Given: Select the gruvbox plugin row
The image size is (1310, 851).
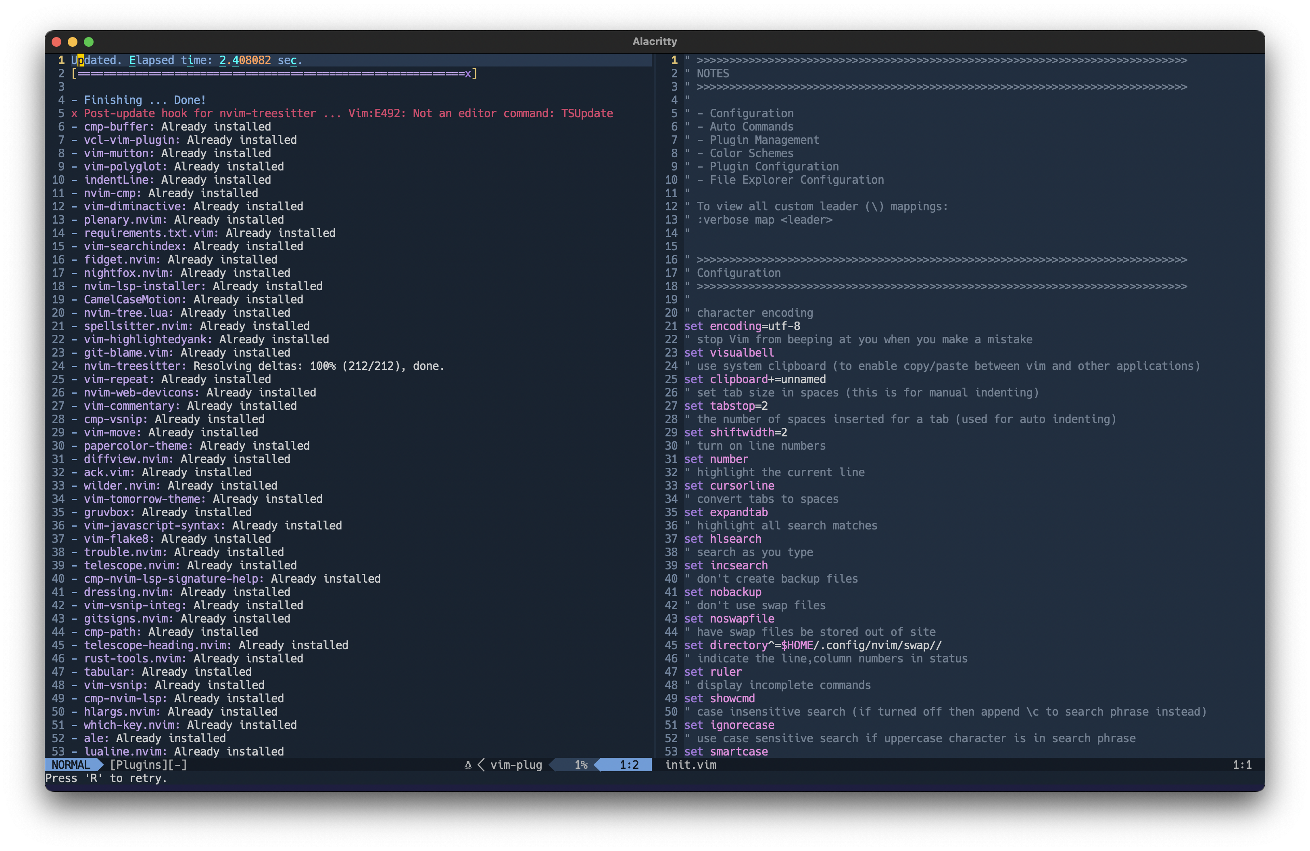Looking at the screenshot, I should point(161,513).
